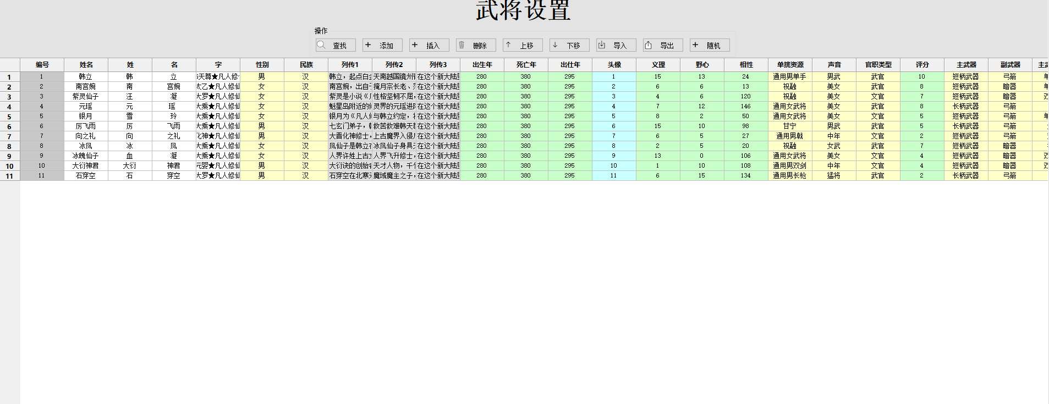Viewport: 1049px width, 404px height.
Task: Click the 查找 search button
Action: [x=336, y=45]
